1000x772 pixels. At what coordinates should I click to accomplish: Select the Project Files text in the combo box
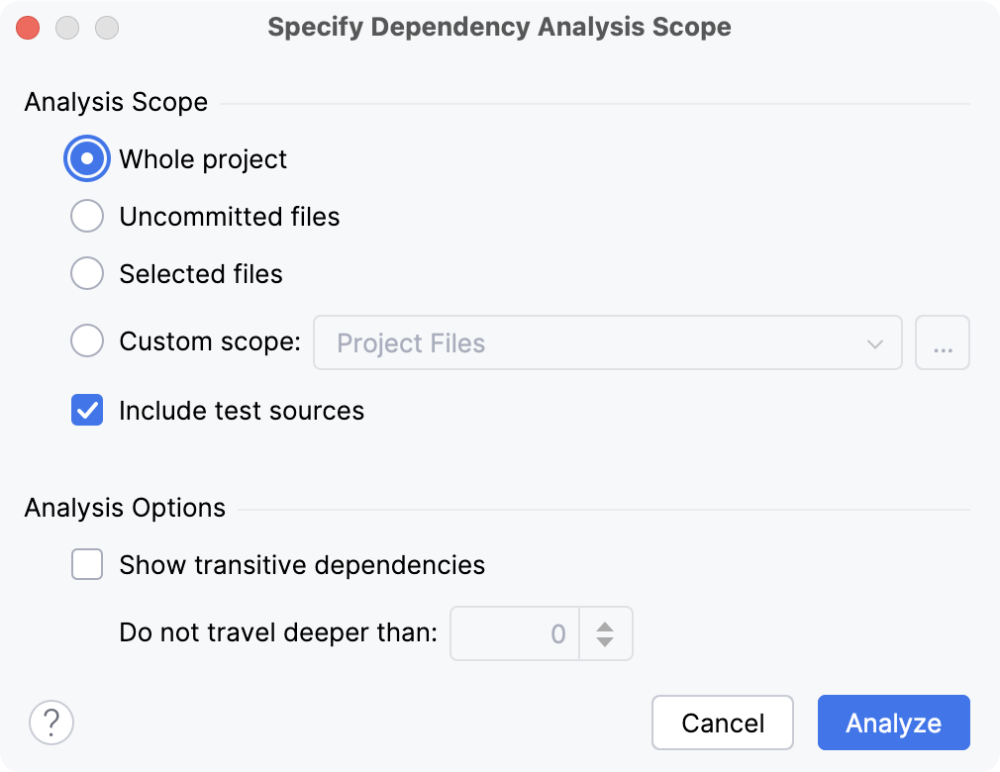[411, 342]
